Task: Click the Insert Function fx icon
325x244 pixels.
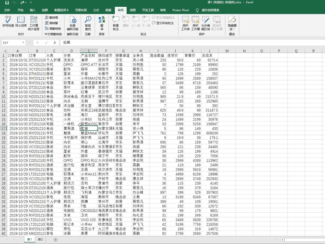Action: tap(55, 42)
